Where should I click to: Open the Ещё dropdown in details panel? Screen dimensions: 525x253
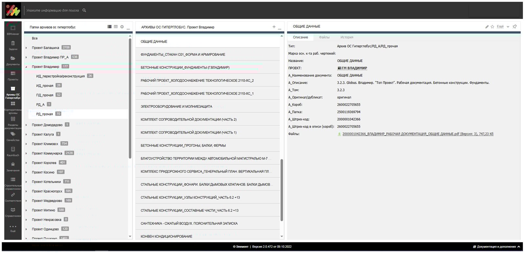tap(503, 27)
